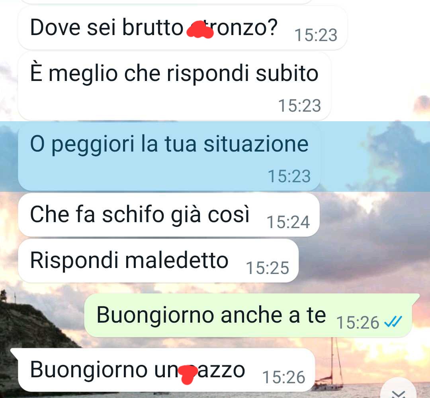Click the 15:23 time under "rispondi subito"

pos(299,105)
